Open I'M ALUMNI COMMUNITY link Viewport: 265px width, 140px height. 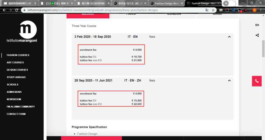21,107
